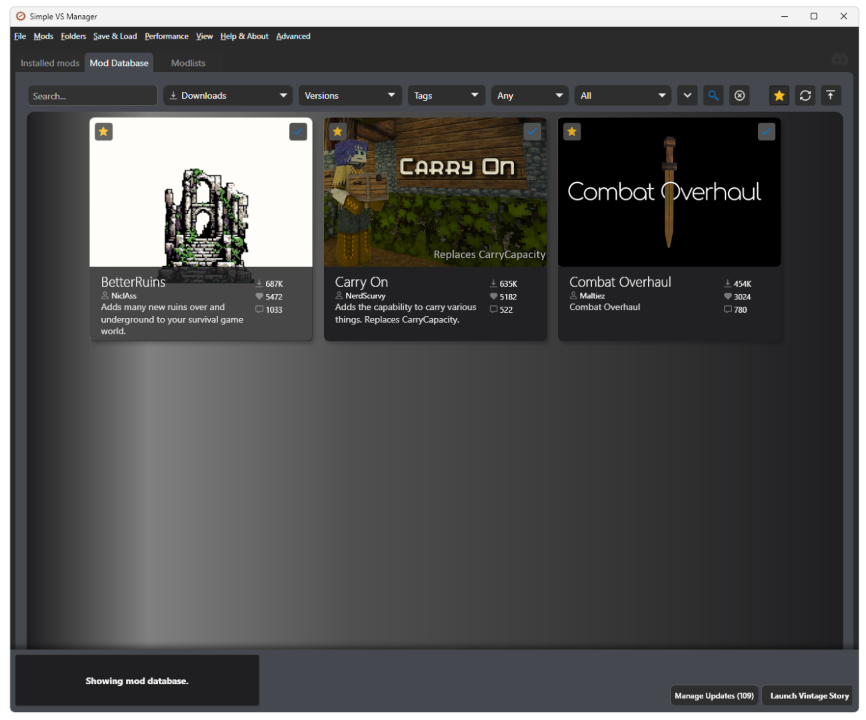Screen dimensions: 866x720
Task: Click the Manage Updates (109) button
Action: tap(713, 695)
